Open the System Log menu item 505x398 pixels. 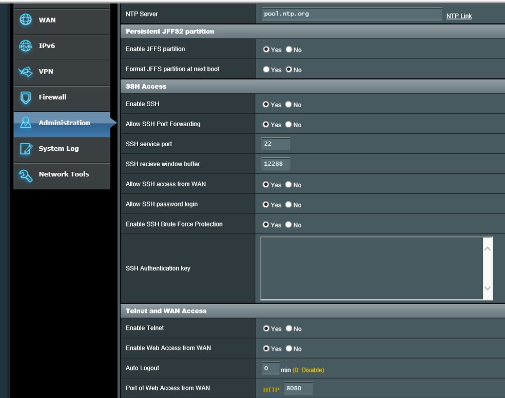pyautogui.click(x=59, y=149)
